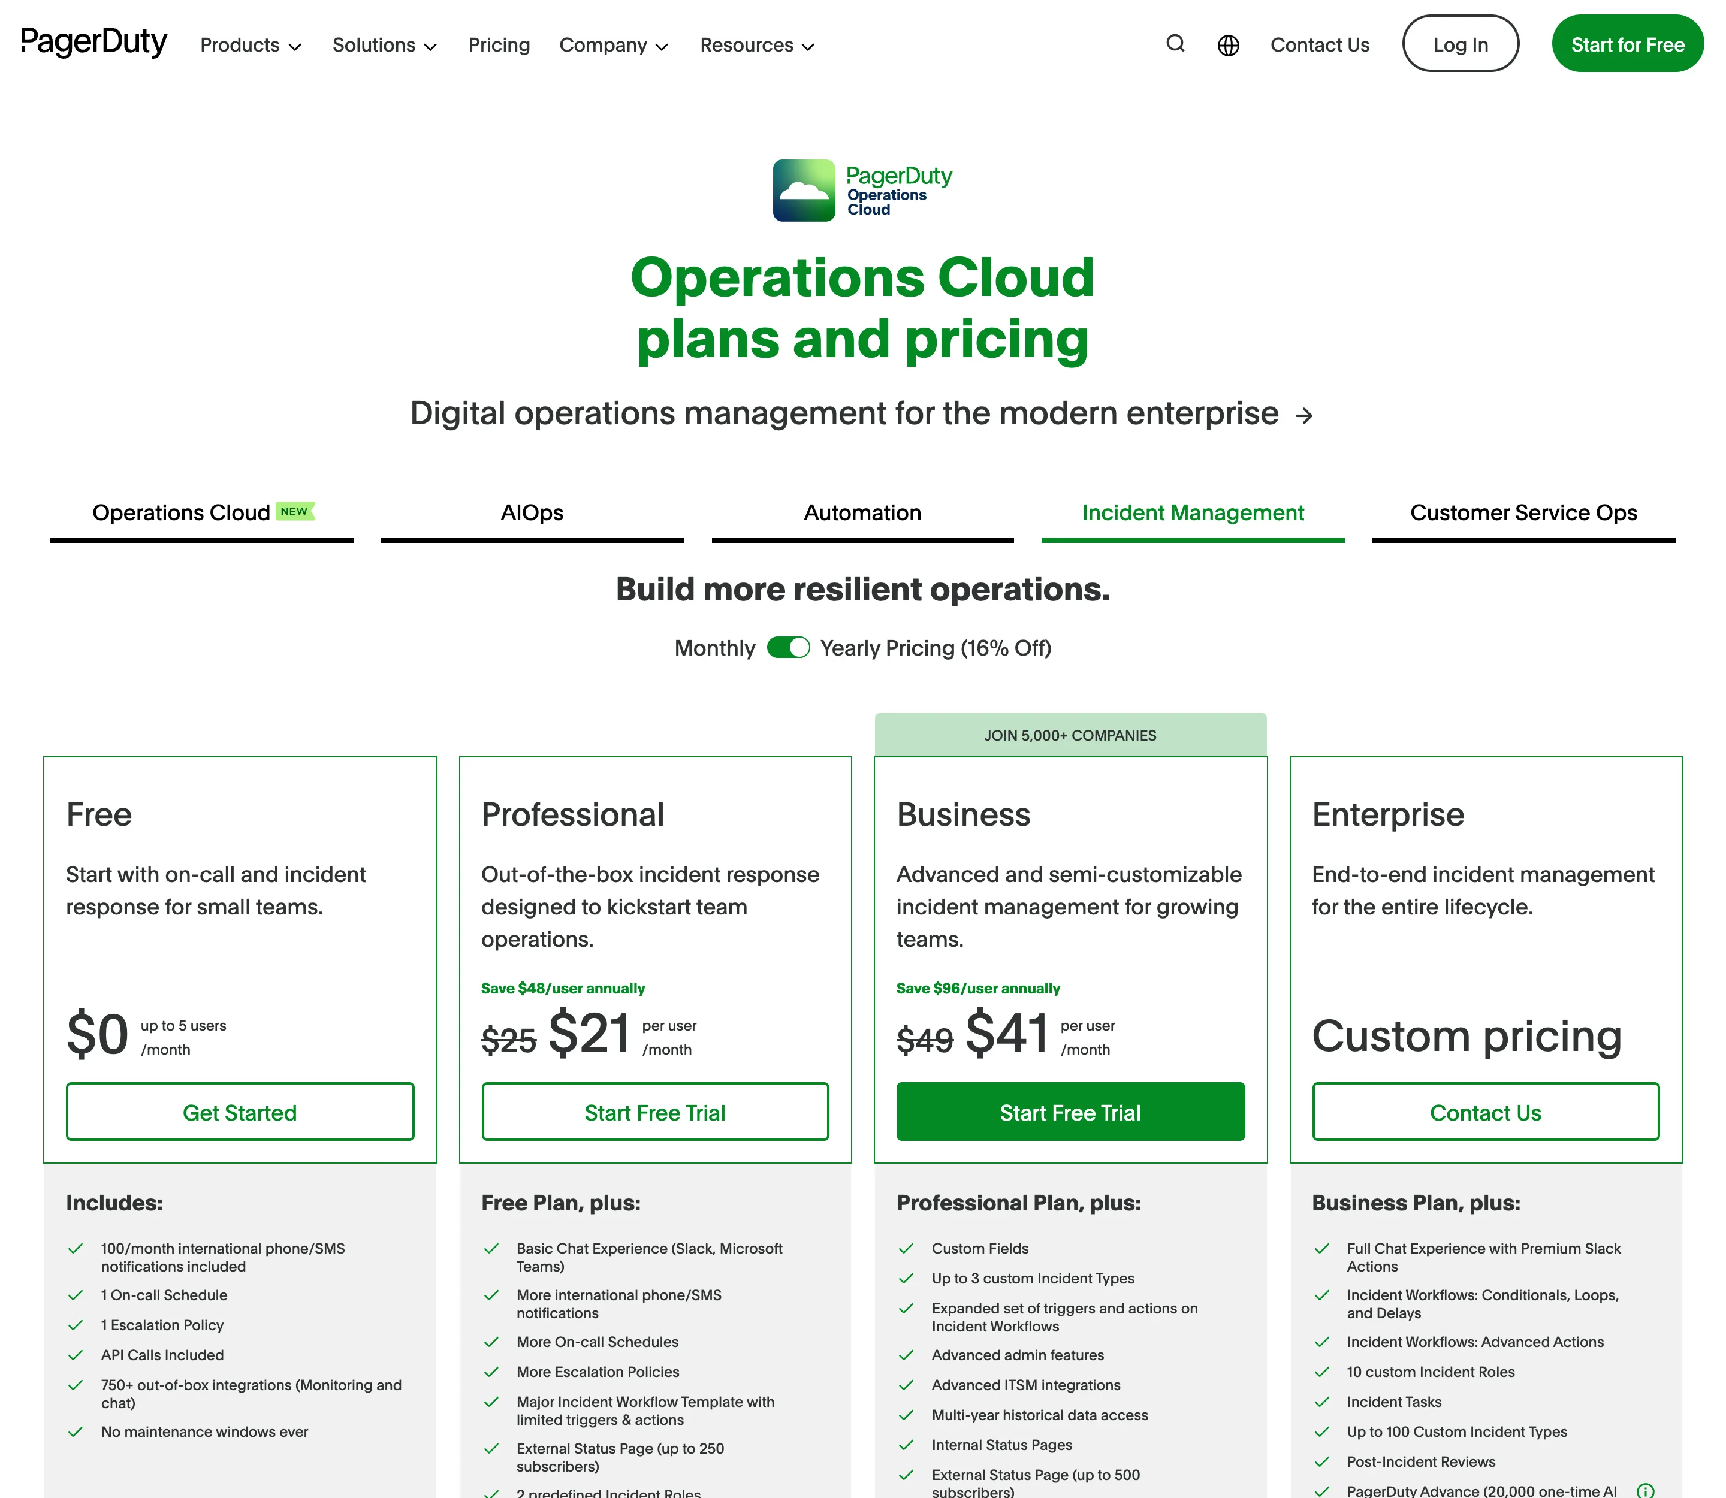
Task: Open the Pricing nav link
Action: [x=499, y=45]
